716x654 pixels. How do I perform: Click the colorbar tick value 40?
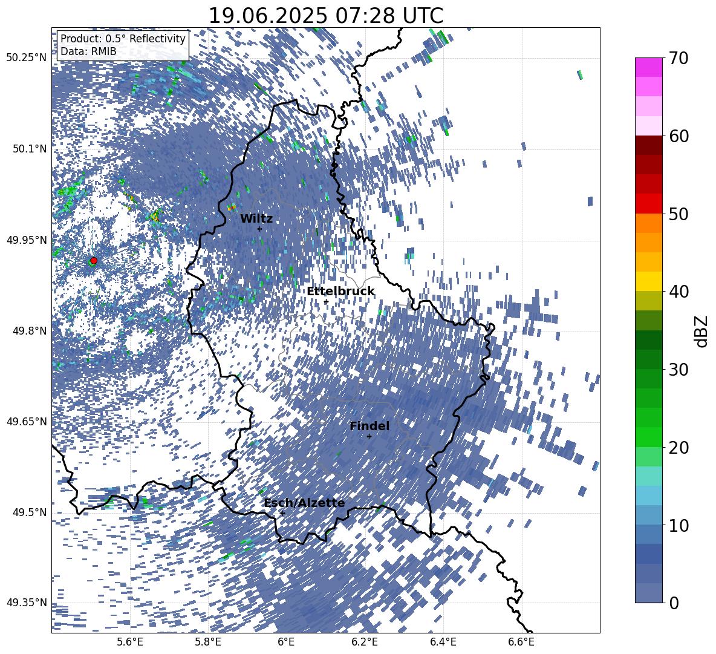click(x=679, y=292)
